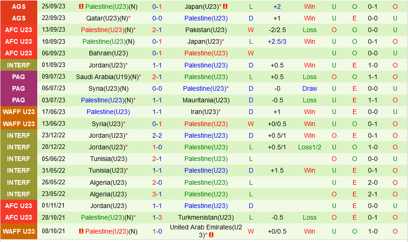Open the AGS league label for 22/09/23
This screenshot has width=408, height=242.
(19, 18)
